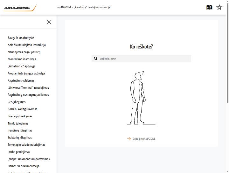Click the magnifying glass search icon
The image size is (229, 173).
[x=96, y=59]
